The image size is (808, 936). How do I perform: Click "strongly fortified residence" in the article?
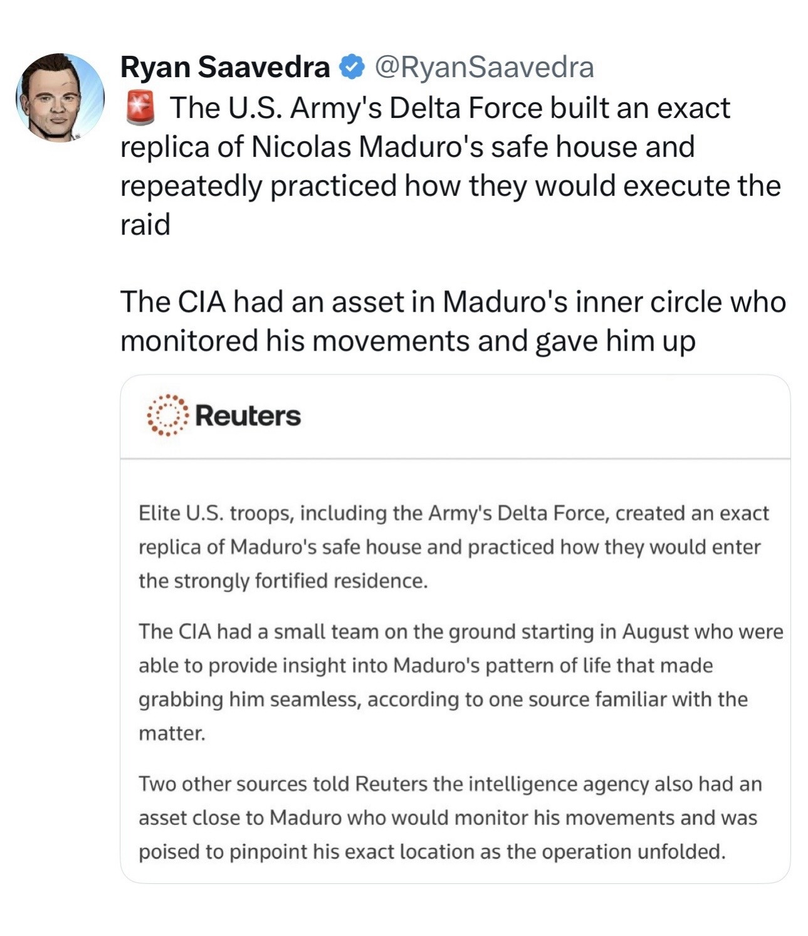point(300,581)
